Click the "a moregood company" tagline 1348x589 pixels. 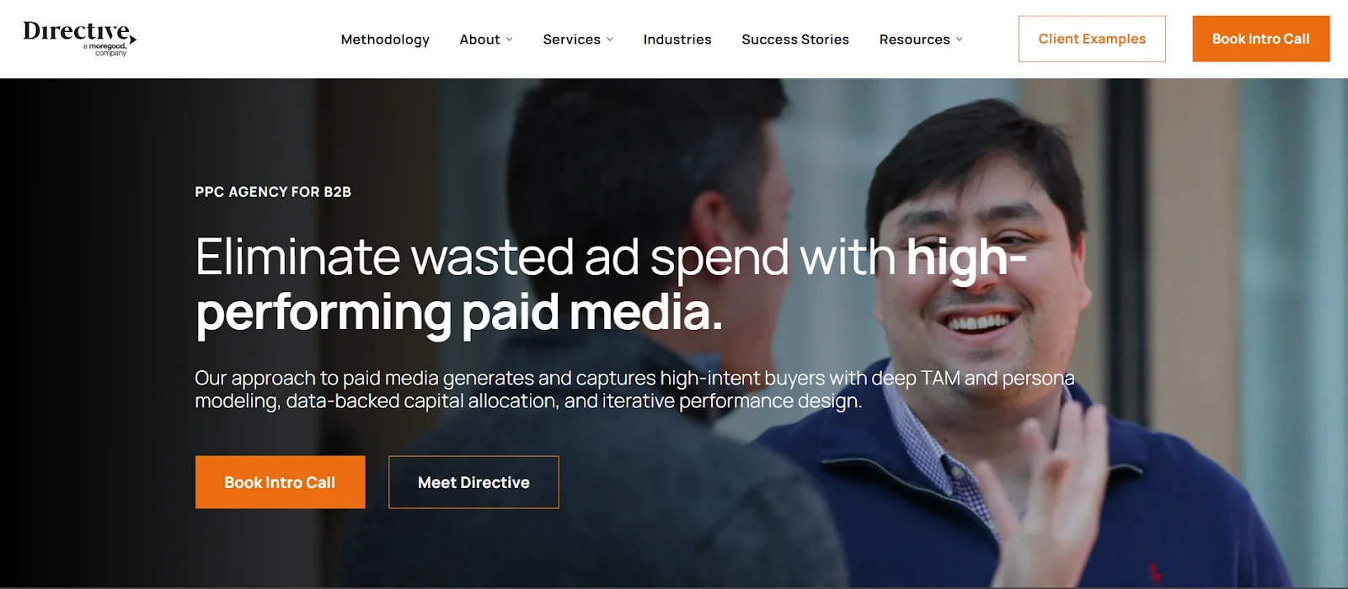click(x=105, y=50)
